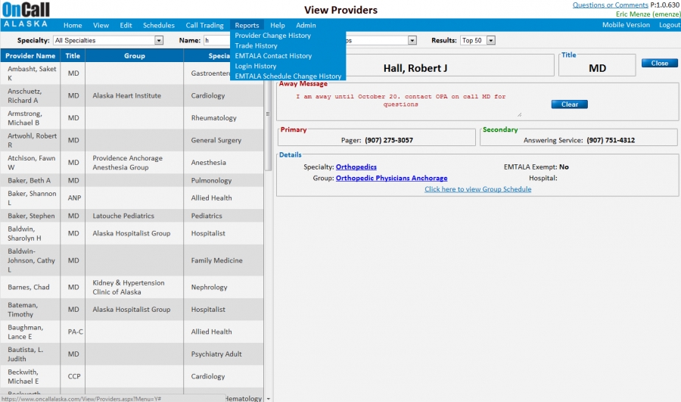The width and height of the screenshot is (681, 402).
Task: Open EMTALA Contact History report
Action: click(x=273, y=56)
